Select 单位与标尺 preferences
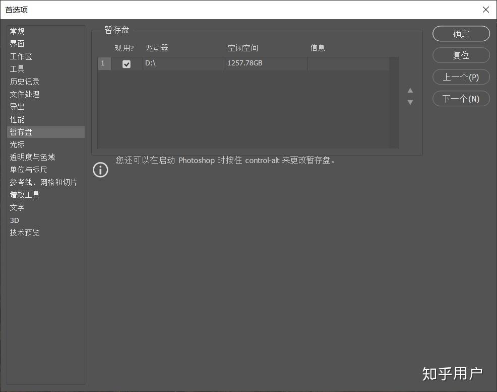The image size is (497, 392). tap(28, 170)
